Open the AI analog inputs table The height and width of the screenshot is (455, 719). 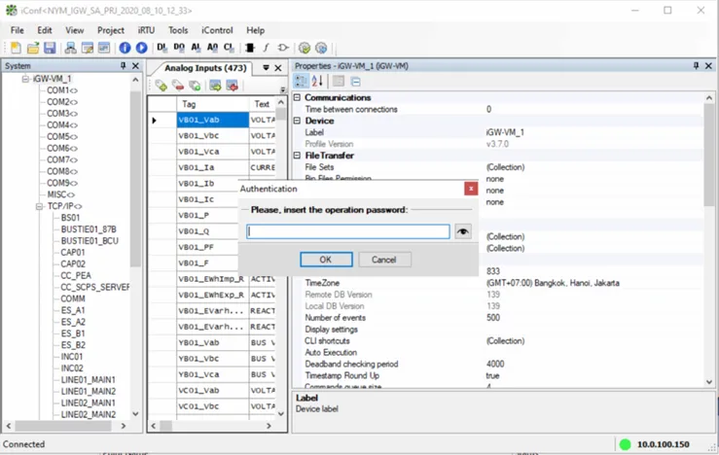(196, 48)
